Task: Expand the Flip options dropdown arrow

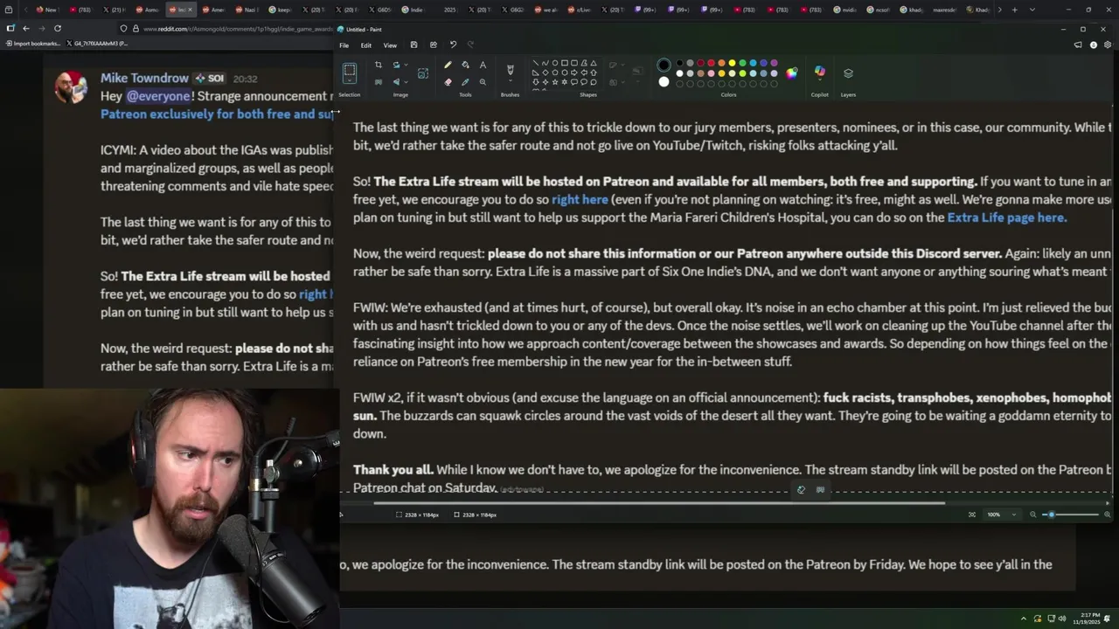Action: pyautogui.click(x=407, y=82)
